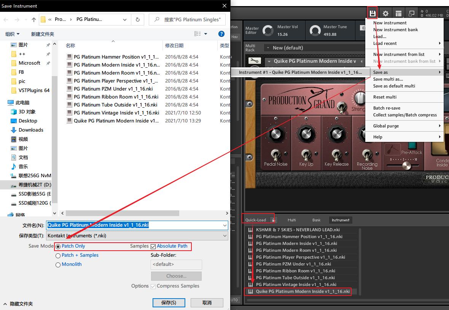Choose New instrument menu entry
The height and width of the screenshot is (310, 449).
[x=404, y=22]
